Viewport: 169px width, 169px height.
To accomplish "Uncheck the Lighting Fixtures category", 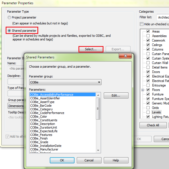I will (x=148, y=117).
